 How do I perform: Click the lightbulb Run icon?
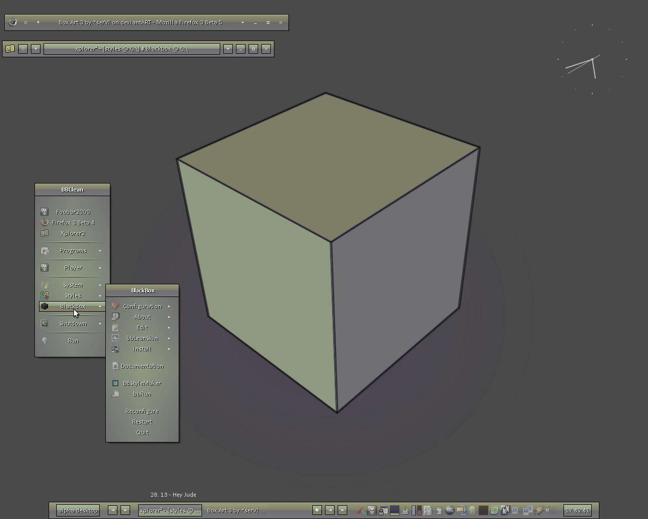point(45,341)
